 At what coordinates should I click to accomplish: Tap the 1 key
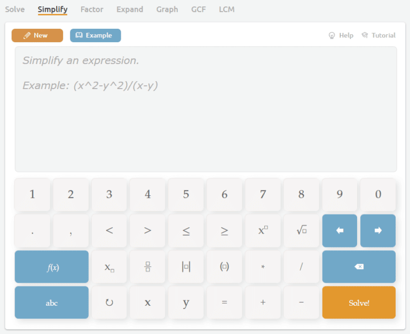click(32, 194)
